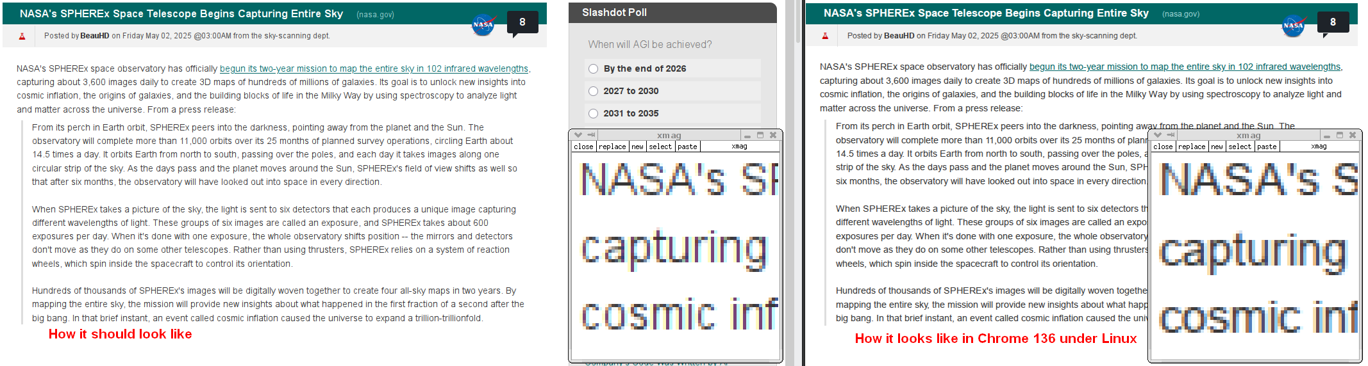The width and height of the screenshot is (1368, 366).
Task: Click 'select' in the right xmag toolbar
Action: (1240, 147)
